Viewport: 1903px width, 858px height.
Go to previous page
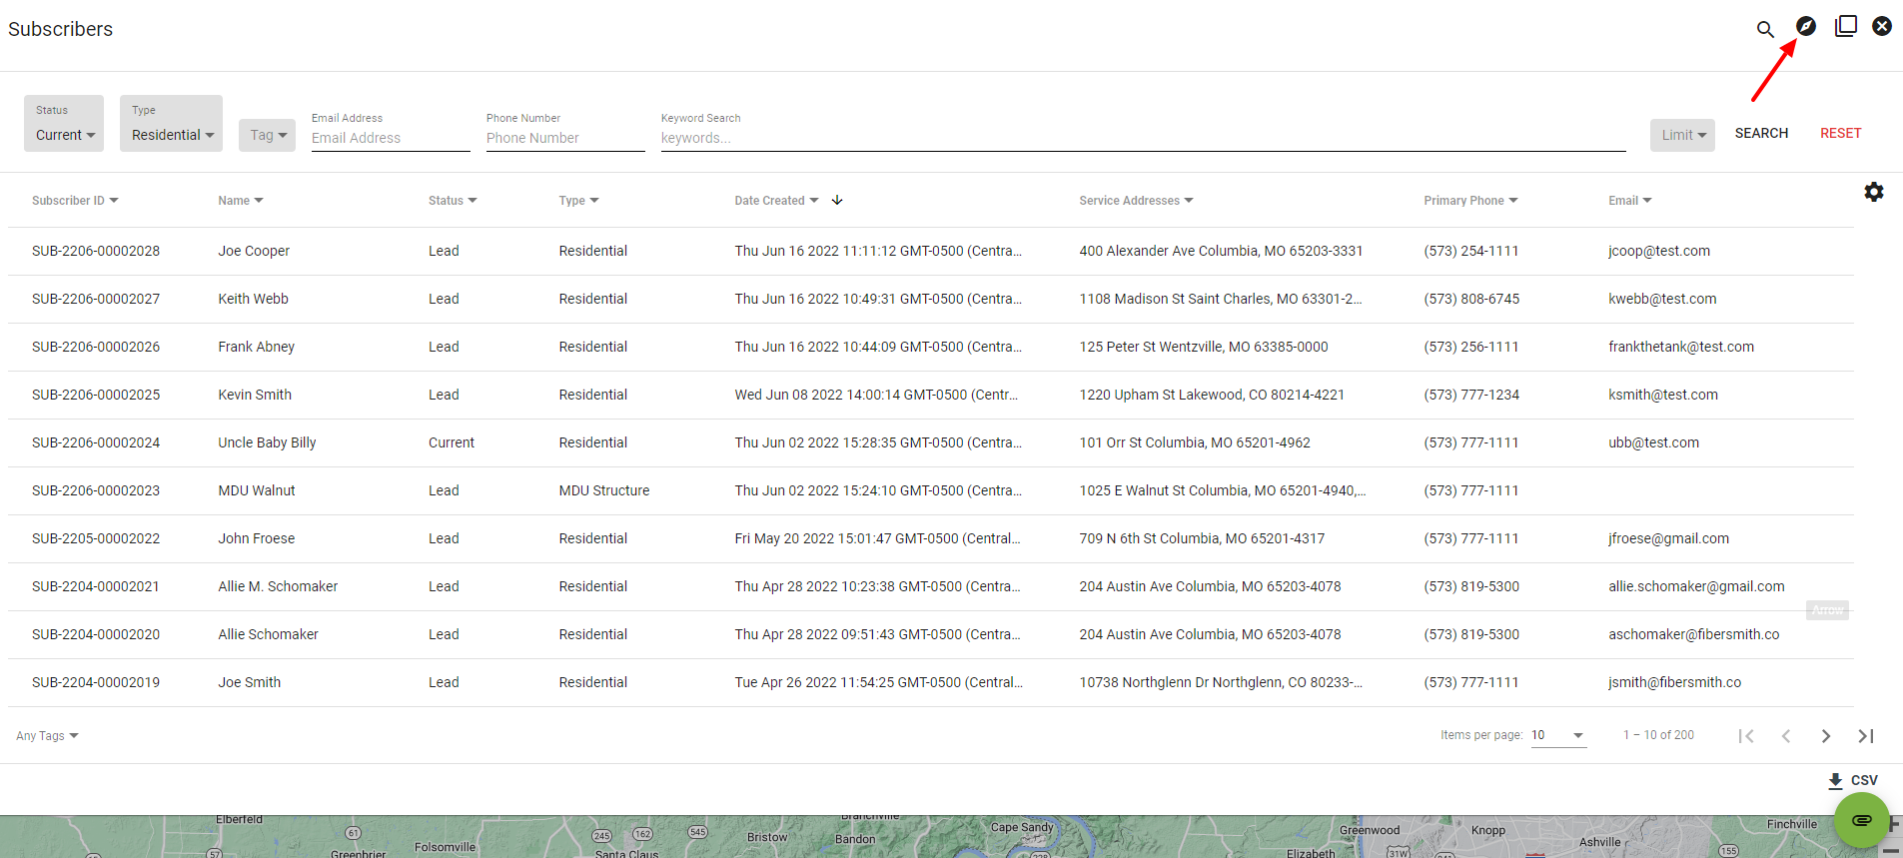click(1786, 736)
